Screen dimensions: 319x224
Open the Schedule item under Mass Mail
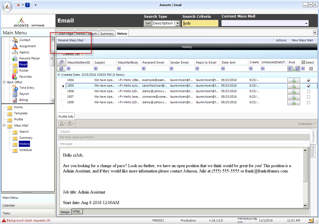(x=26, y=150)
